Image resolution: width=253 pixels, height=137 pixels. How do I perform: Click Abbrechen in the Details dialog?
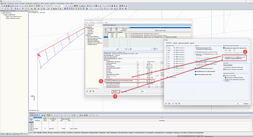246,103
